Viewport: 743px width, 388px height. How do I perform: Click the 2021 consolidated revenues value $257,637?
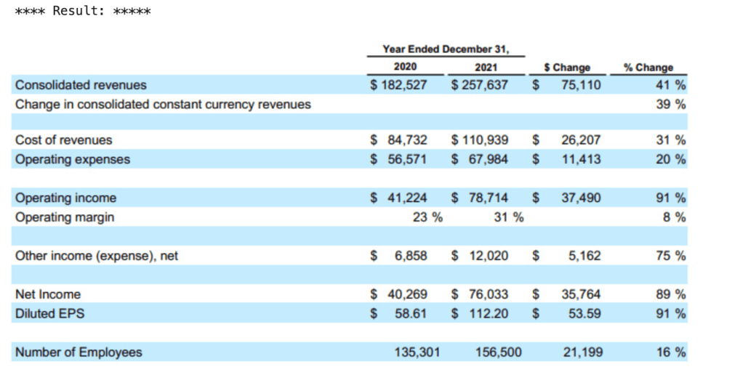tap(479, 85)
